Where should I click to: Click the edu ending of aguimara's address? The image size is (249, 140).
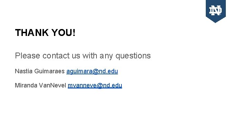coord(113,71)
